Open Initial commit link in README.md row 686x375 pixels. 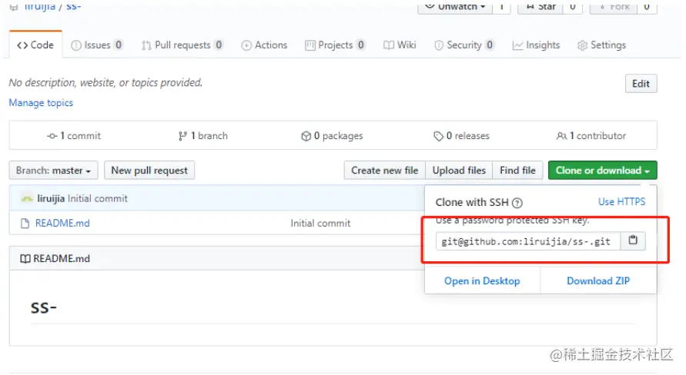coord(320,223)
